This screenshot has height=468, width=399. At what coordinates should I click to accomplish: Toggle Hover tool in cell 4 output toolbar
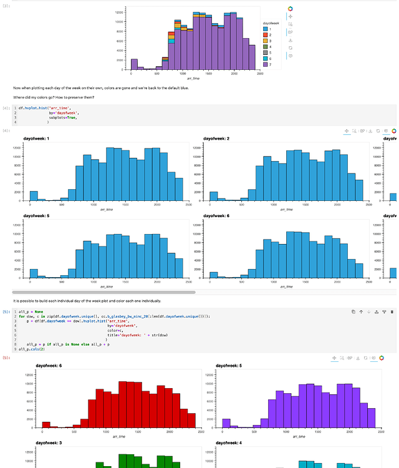pos(386,131)
